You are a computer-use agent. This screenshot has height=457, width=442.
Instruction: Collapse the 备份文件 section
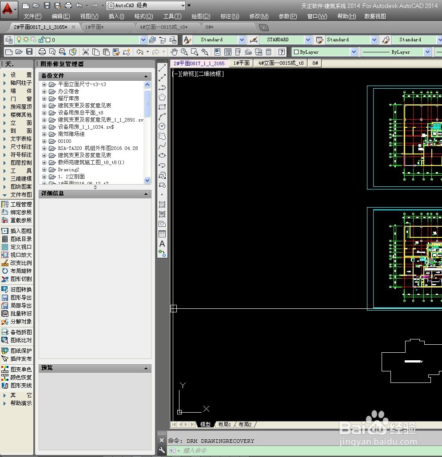pyautogui.click(x=146, y=76)
